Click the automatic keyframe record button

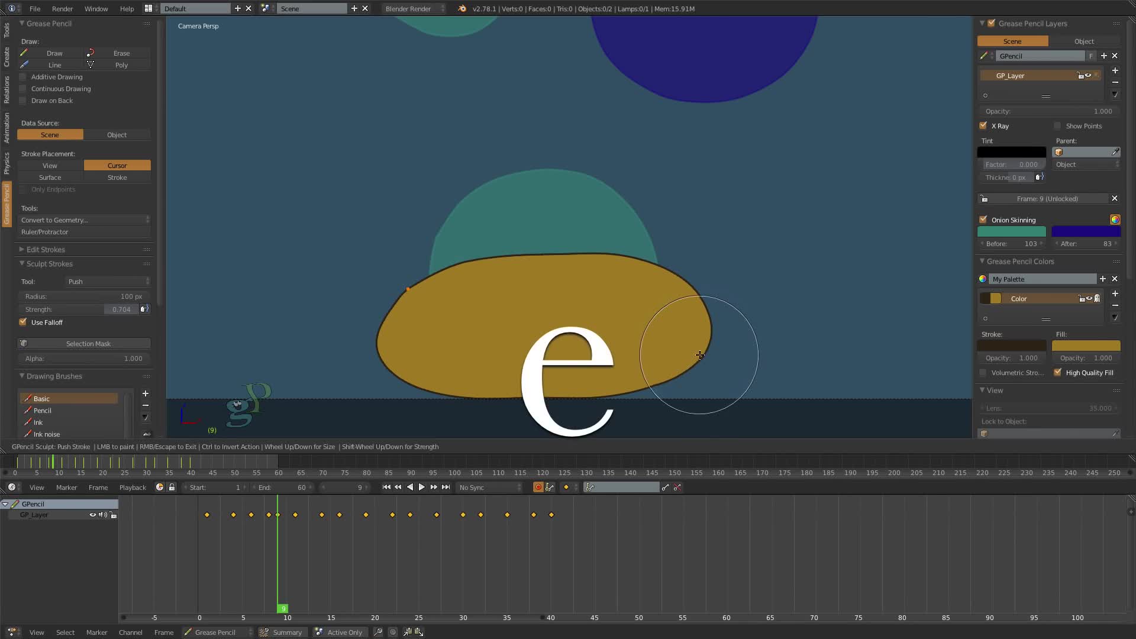[x=538, y=488]
